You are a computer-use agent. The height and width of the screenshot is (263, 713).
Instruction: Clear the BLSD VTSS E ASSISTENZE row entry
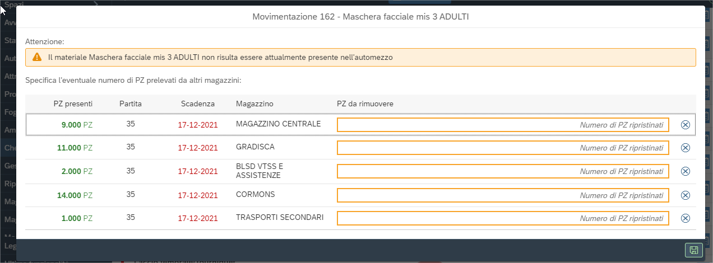685,172
